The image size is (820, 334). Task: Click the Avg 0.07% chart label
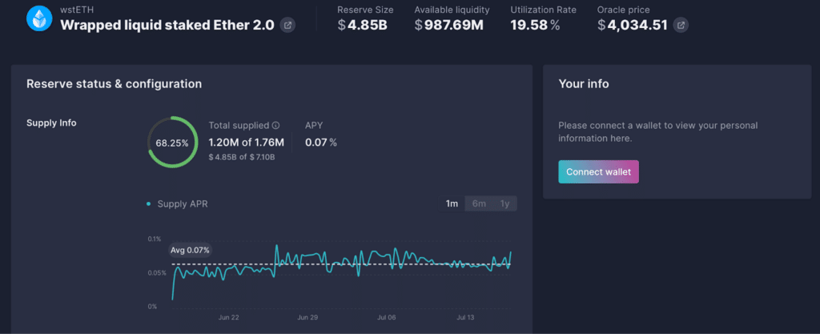pos(190,251)
